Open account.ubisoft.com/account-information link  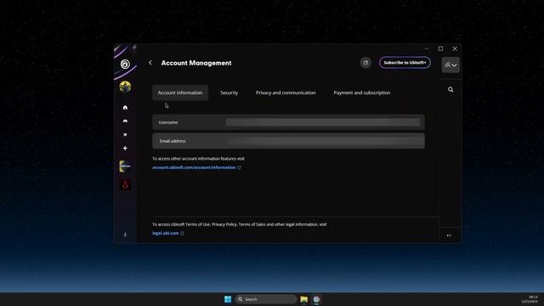click(x=194, y=167)
